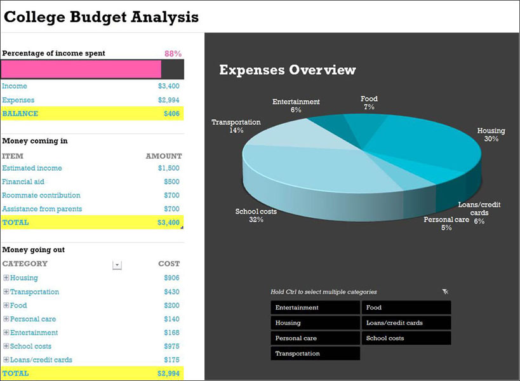520x381 pixels.
Task: Click the Housing slice of pie chart
Action: click(432, 152)
